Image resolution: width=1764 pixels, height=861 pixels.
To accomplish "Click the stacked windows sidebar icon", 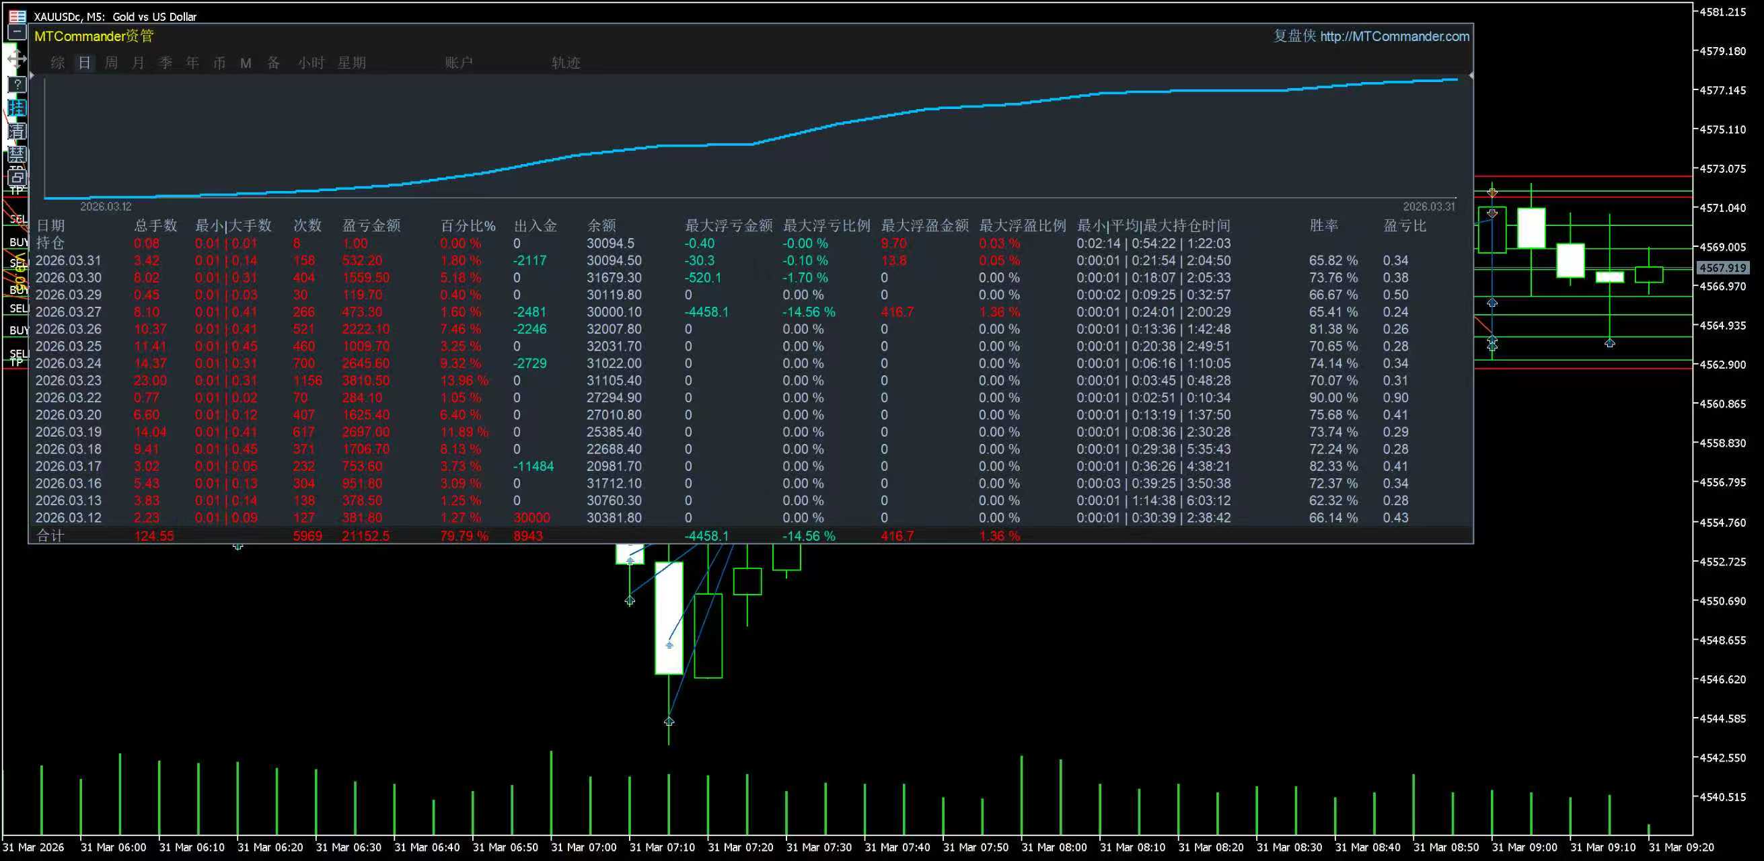I will coord(17,178).
